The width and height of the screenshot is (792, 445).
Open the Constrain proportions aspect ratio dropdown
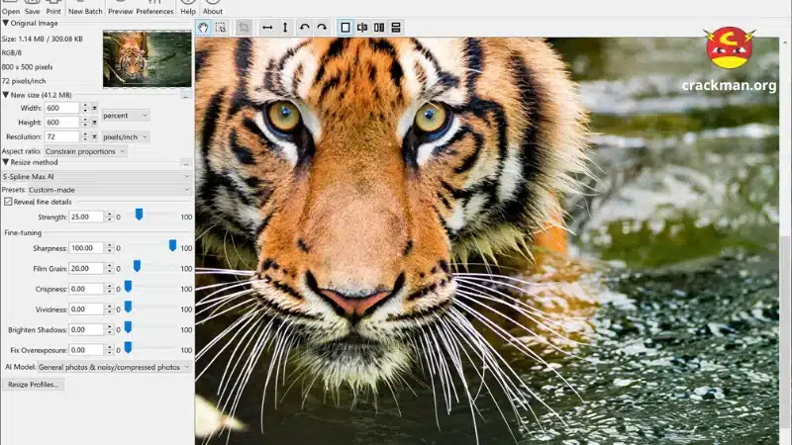click(85, 151)
